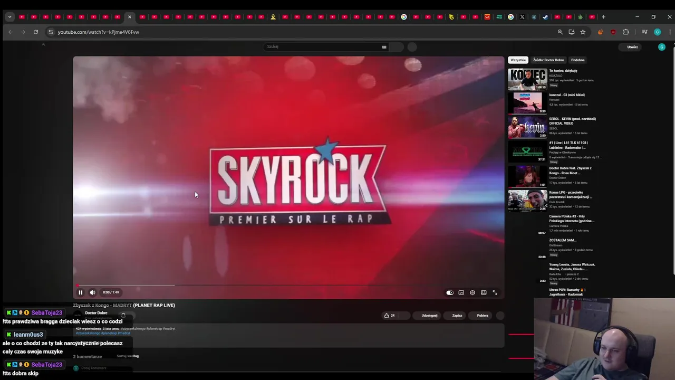Go back with the browser back arrow
675x380 pixels.
click(x=10, y=32)
